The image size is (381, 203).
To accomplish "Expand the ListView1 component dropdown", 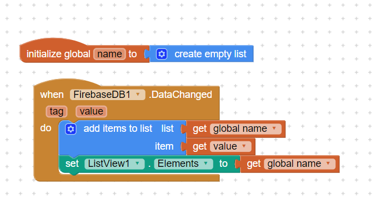I will point(137,164).
